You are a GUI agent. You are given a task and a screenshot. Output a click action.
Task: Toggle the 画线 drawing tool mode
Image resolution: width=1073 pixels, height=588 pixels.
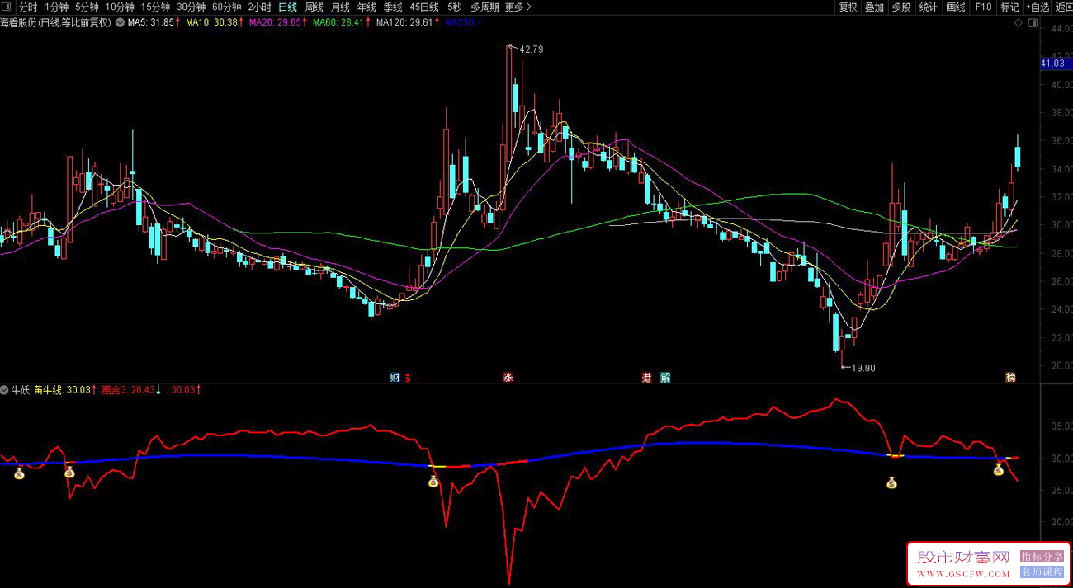pos(956,7)
